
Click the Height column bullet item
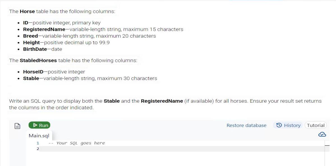pos(66,43)
